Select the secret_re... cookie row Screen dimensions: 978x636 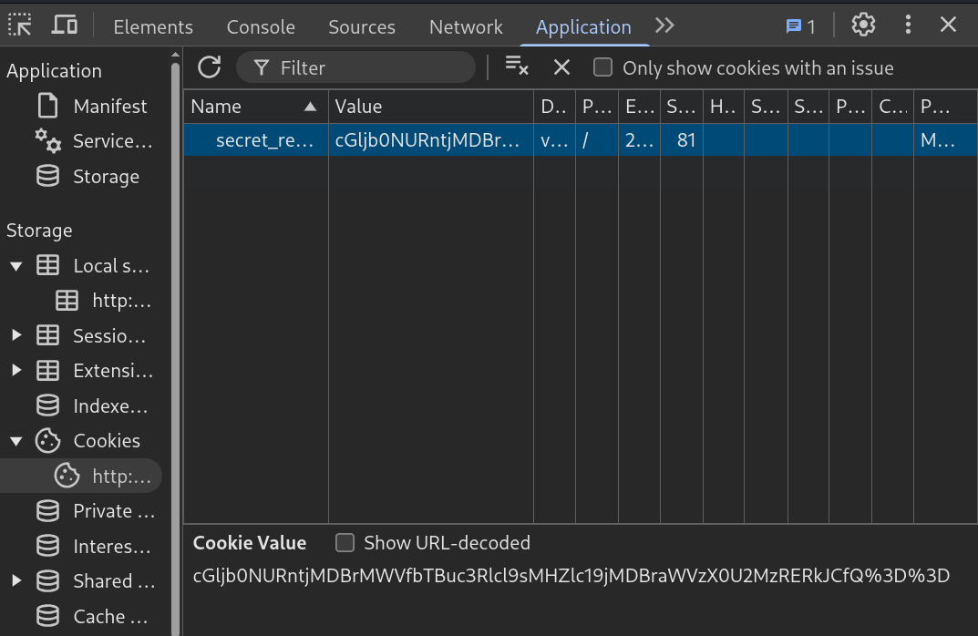pos(264,141)
